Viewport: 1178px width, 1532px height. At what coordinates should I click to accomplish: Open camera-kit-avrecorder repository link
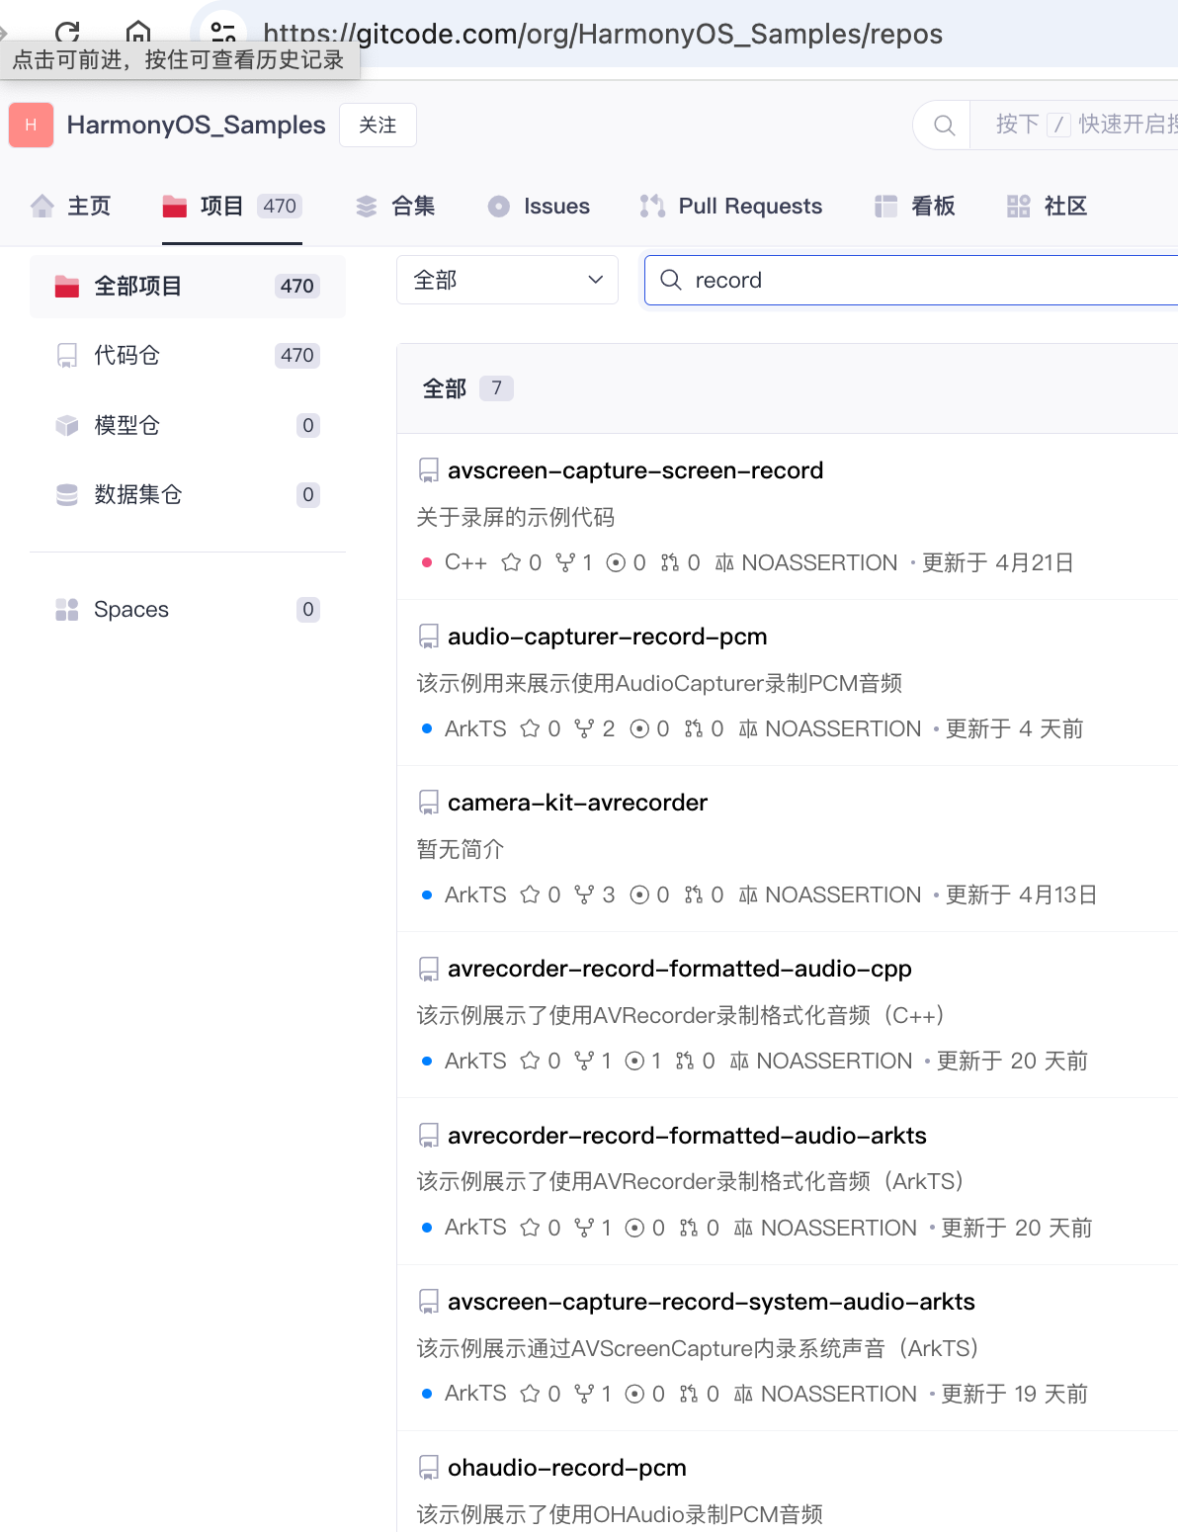click(x=577, y=803)
